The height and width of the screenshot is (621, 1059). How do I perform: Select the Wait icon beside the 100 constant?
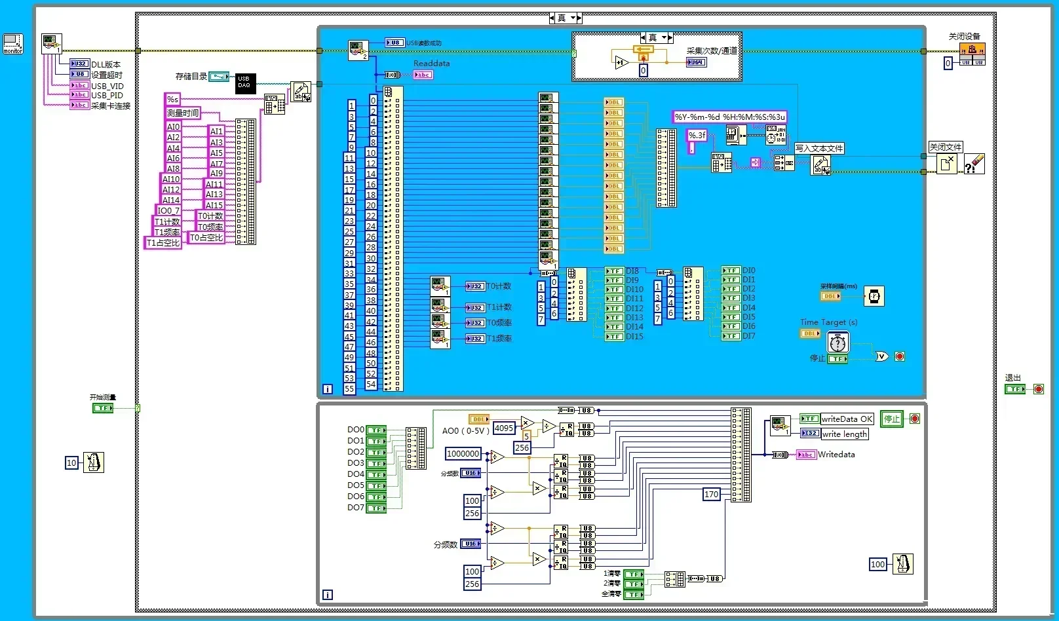click(904, 564)
